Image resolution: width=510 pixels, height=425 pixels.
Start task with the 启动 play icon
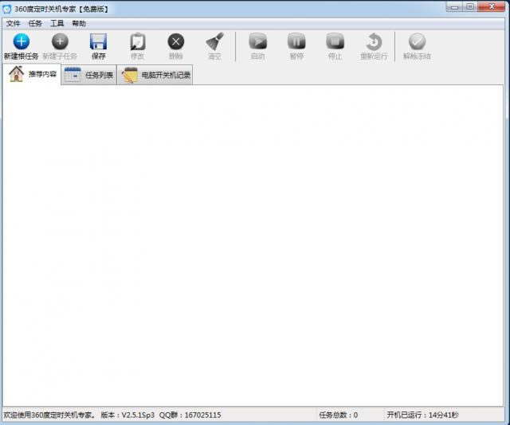(x=258, y=41)
